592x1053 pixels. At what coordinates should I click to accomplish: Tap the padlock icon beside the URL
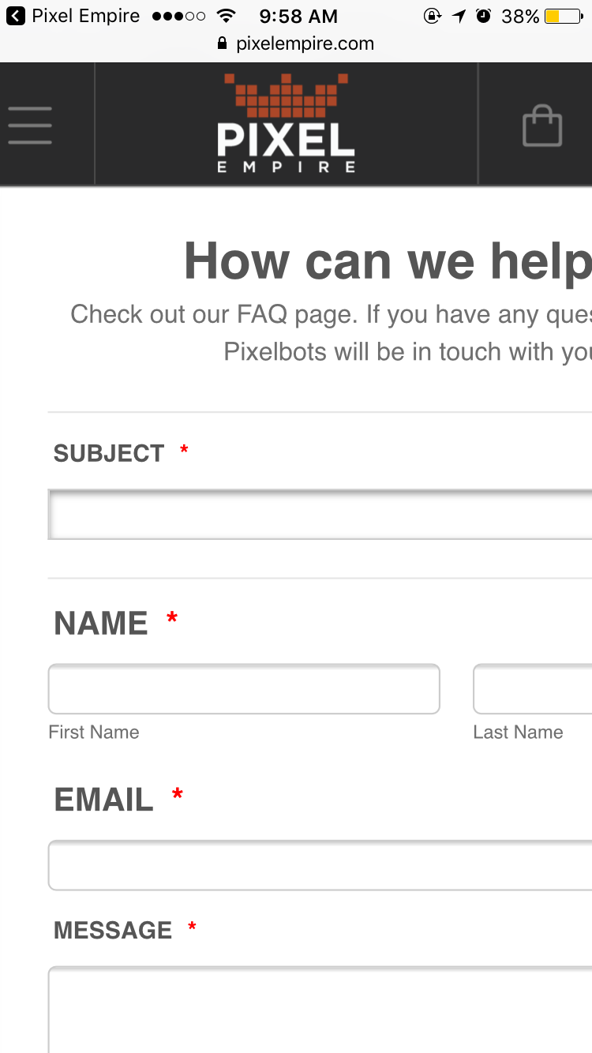(x=222, y=44)
